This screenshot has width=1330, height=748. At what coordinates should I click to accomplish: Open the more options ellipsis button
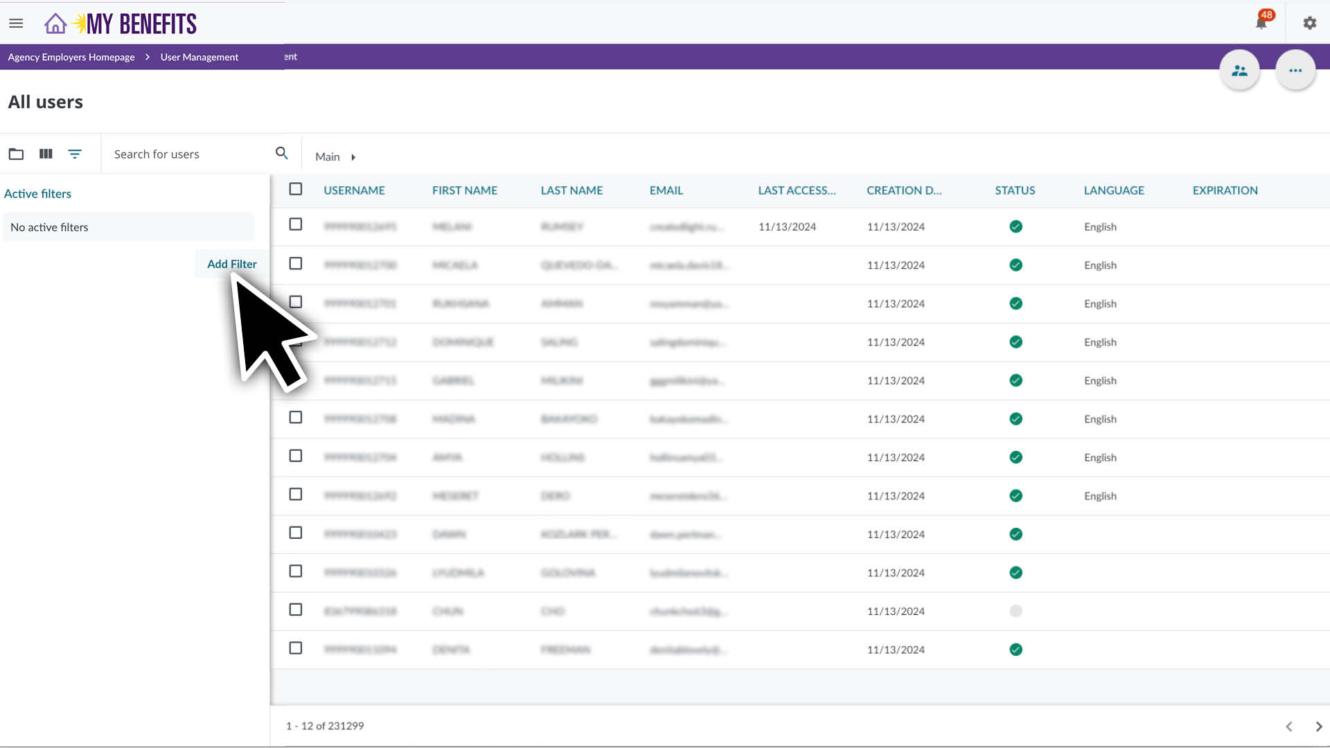[x=1295, y=69]
